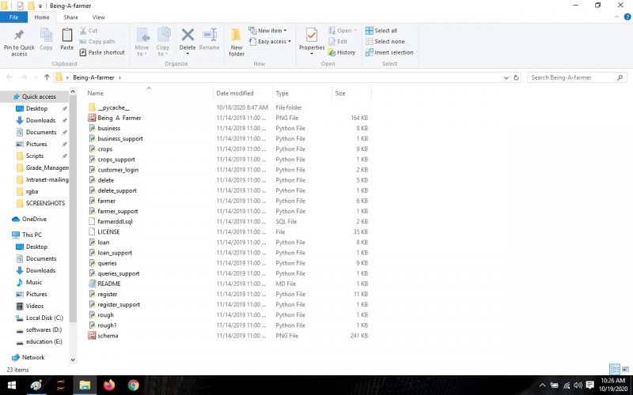Select This PC in navigation pane
633x395 pixels.
[x=27, y=235]
